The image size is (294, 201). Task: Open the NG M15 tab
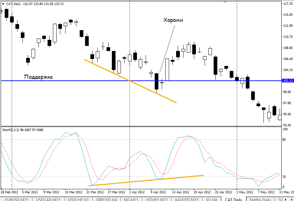131,200
